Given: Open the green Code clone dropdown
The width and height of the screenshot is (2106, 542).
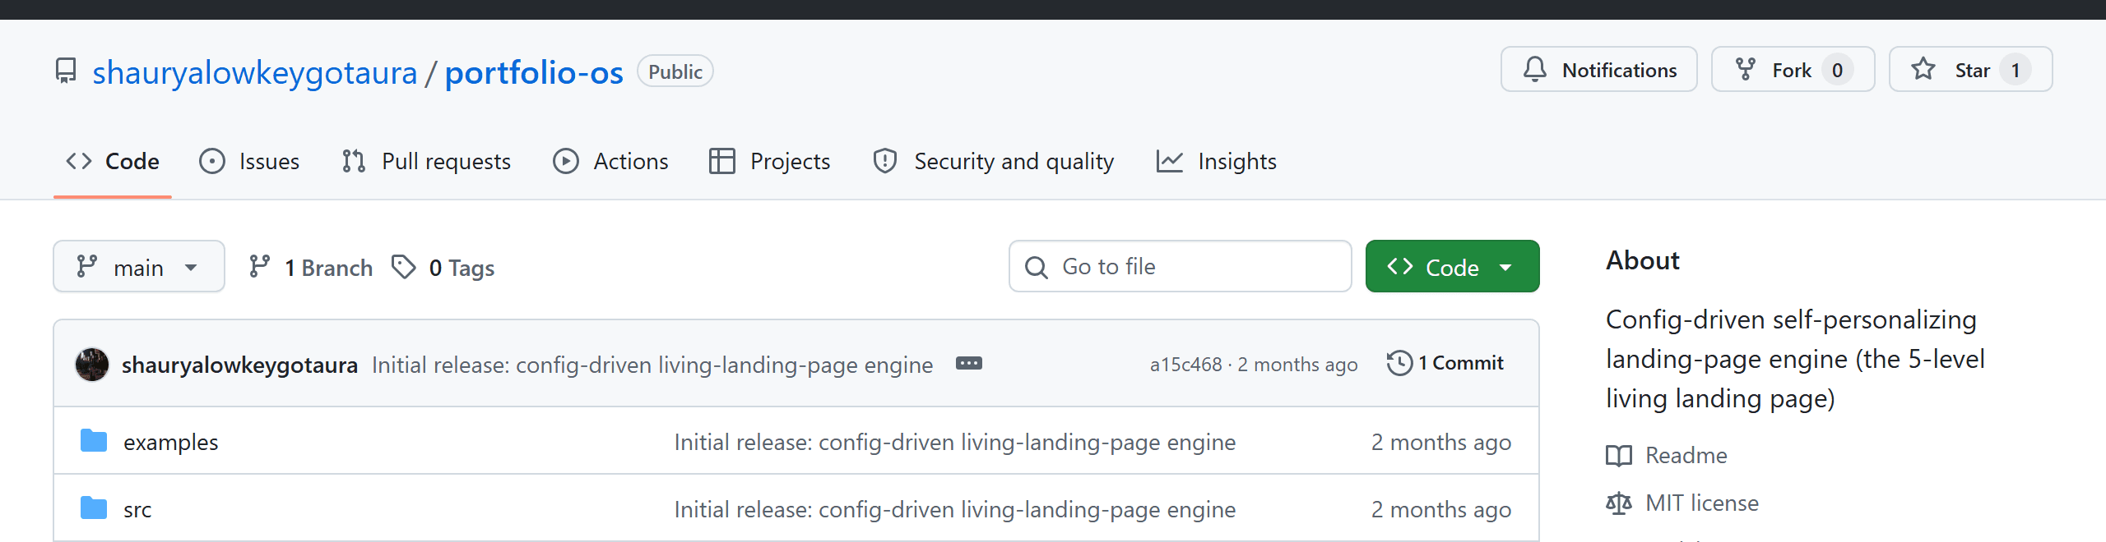Looking at the screenshot, I should [1452, 266].
